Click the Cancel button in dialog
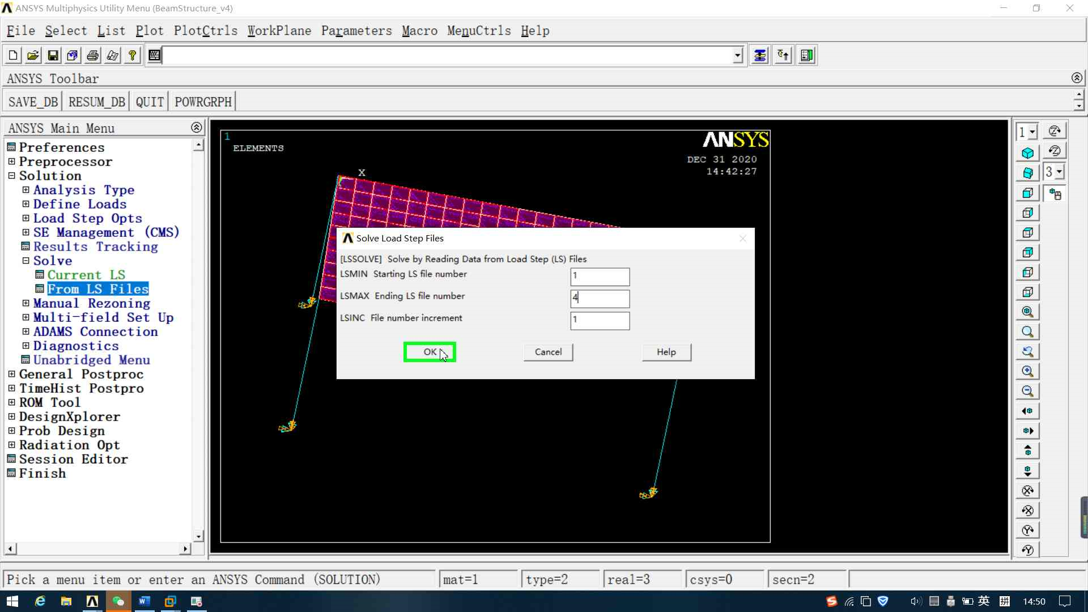This screenshot has width=1088, height=612. click(548, 352)
